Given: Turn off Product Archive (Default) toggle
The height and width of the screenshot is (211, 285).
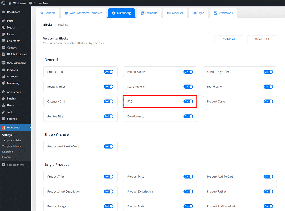Looking at the screenshot, I should (109, 147).
